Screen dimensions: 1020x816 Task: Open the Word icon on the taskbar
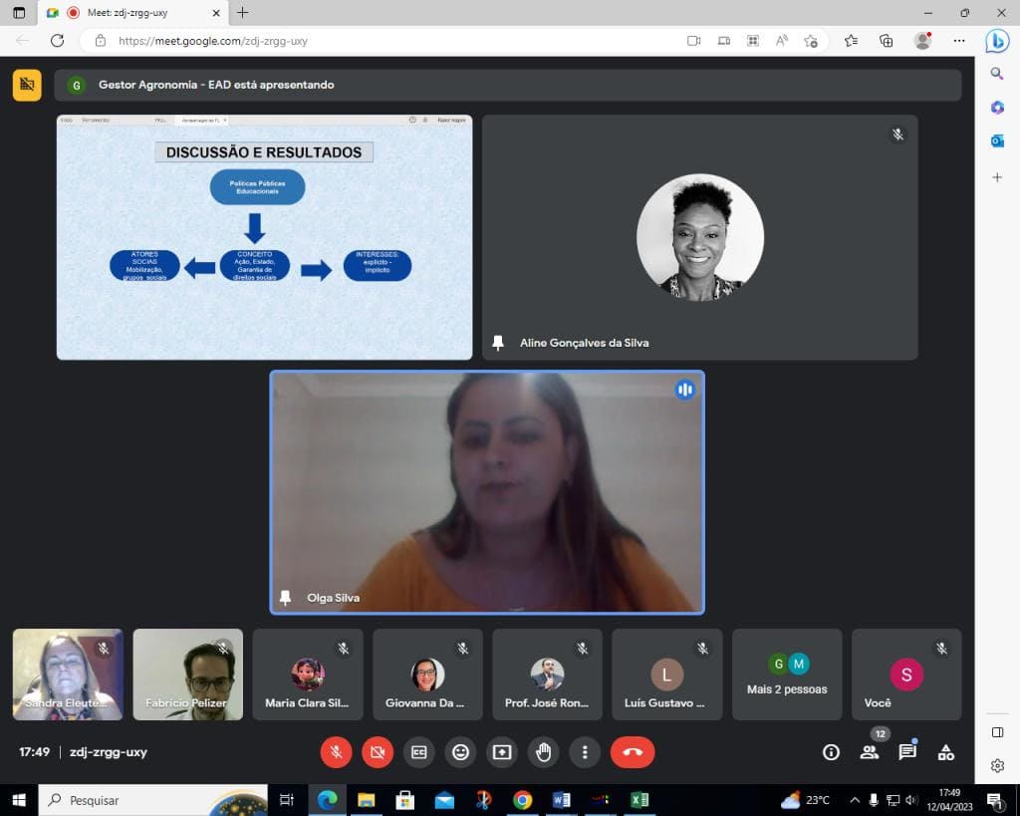[x=561, y=800]
